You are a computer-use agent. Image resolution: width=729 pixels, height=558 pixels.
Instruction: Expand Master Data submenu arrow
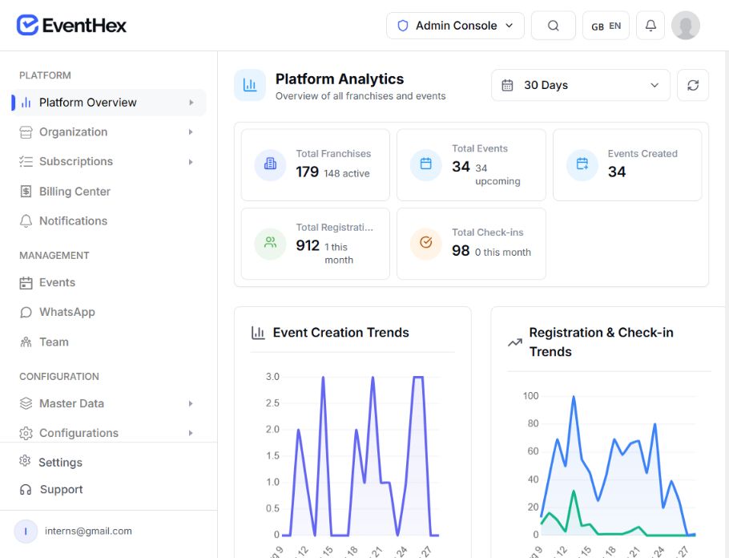[x=191, y=403]
